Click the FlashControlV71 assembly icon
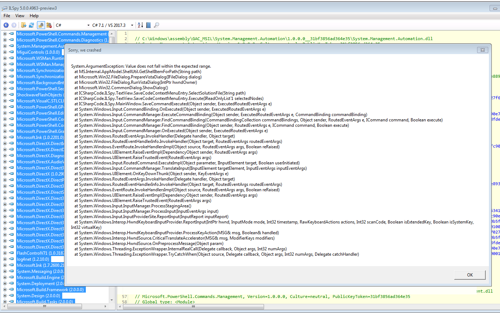Screen dimensions: 500x313 11,253
